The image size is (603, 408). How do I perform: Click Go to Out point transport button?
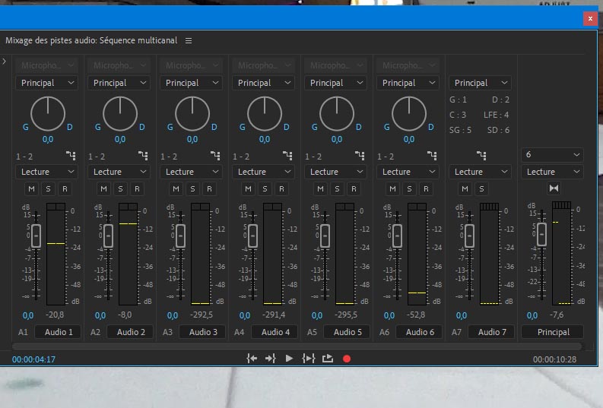[271, 359]
